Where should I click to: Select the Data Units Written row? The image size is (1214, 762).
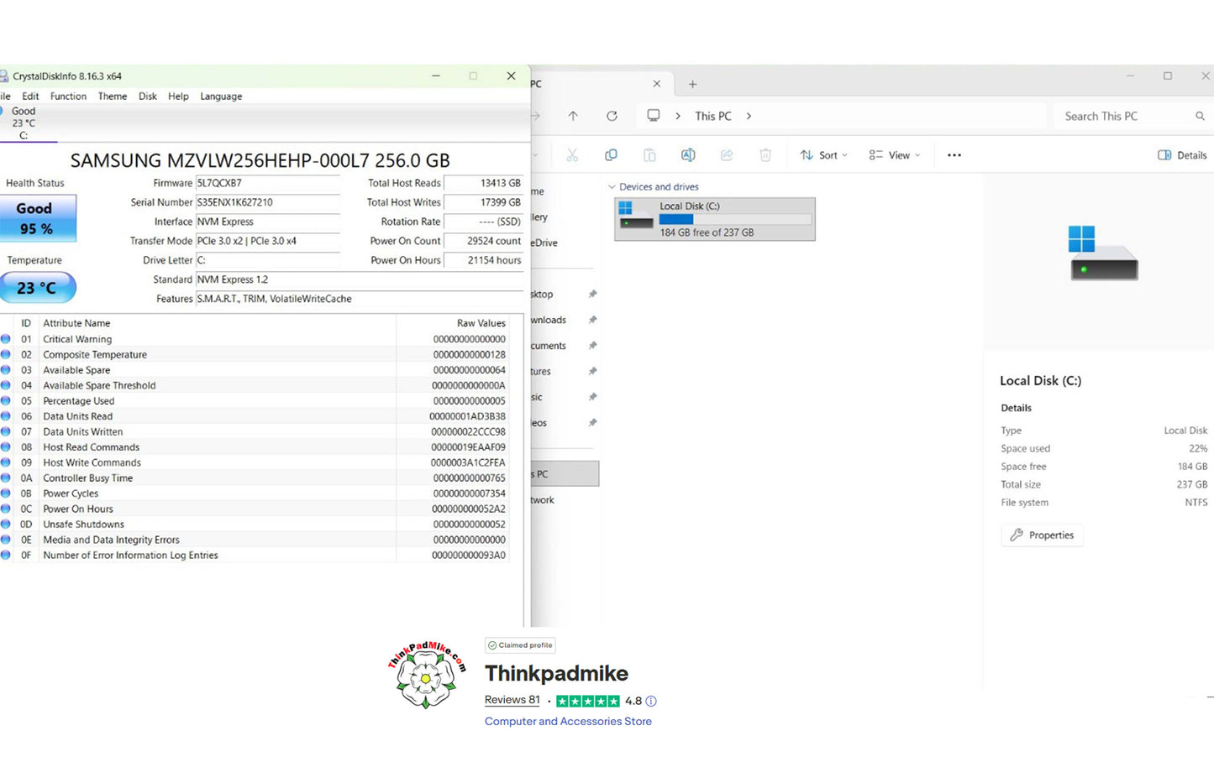255,432
